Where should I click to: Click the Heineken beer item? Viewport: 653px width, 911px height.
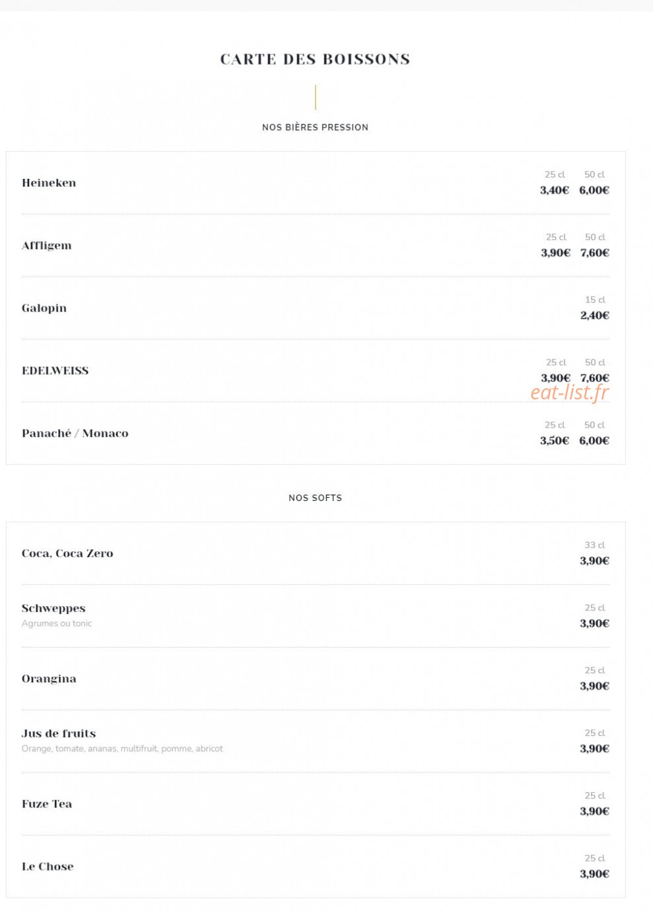pyautogui.click(x=49, y=183)
